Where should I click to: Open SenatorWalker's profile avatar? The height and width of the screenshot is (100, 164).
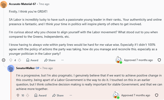pyautogui.click(x=11, y=68)
